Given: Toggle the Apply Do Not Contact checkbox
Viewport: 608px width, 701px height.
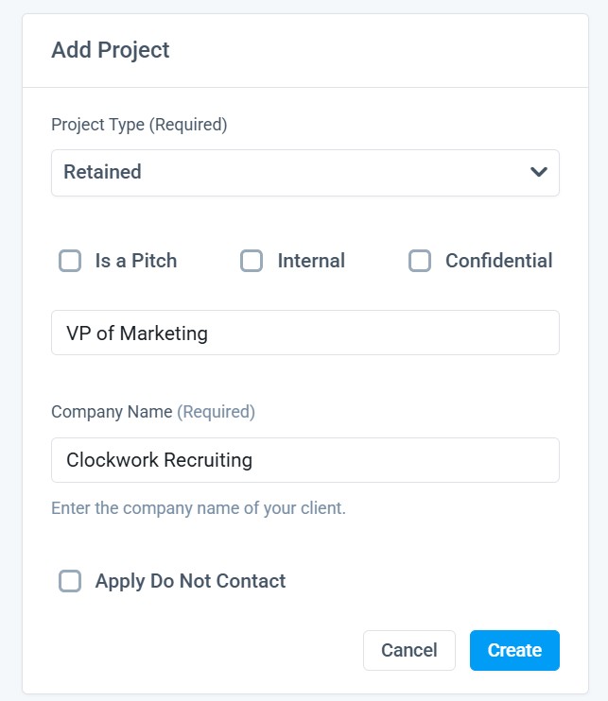Looking at the screenshot, I should click(70, 581).
